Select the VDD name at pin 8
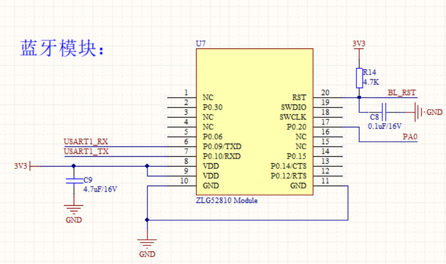Screen dimensions: 446x264 point(211,166)
